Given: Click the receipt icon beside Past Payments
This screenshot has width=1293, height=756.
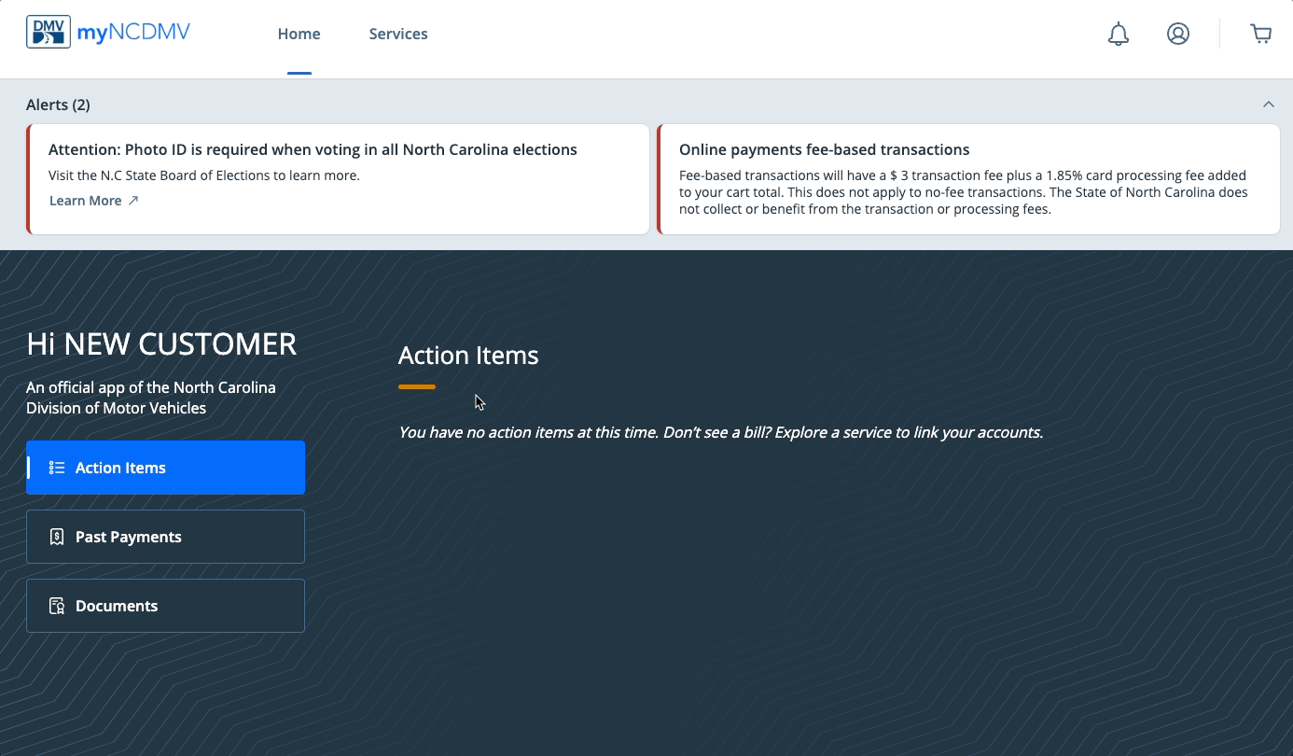Looking at the screenshot, I should coord(57,537).
